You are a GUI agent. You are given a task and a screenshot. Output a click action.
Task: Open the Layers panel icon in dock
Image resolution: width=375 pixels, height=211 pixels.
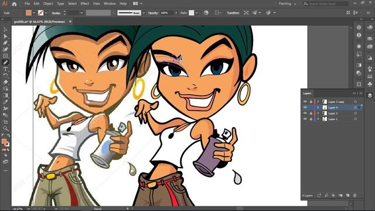click(x=370, y=96)
